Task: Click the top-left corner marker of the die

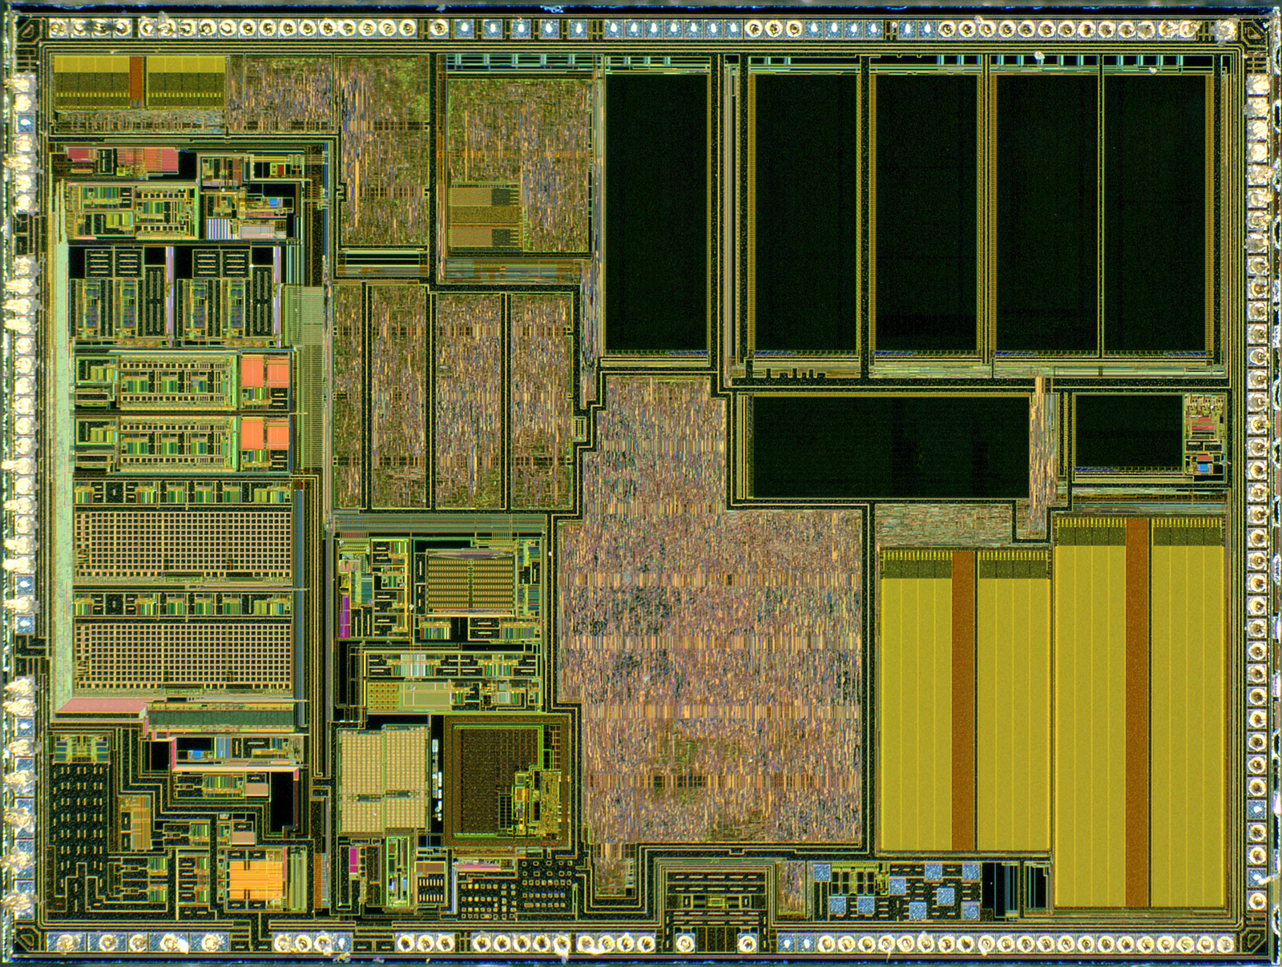Action: coord(27,32)
